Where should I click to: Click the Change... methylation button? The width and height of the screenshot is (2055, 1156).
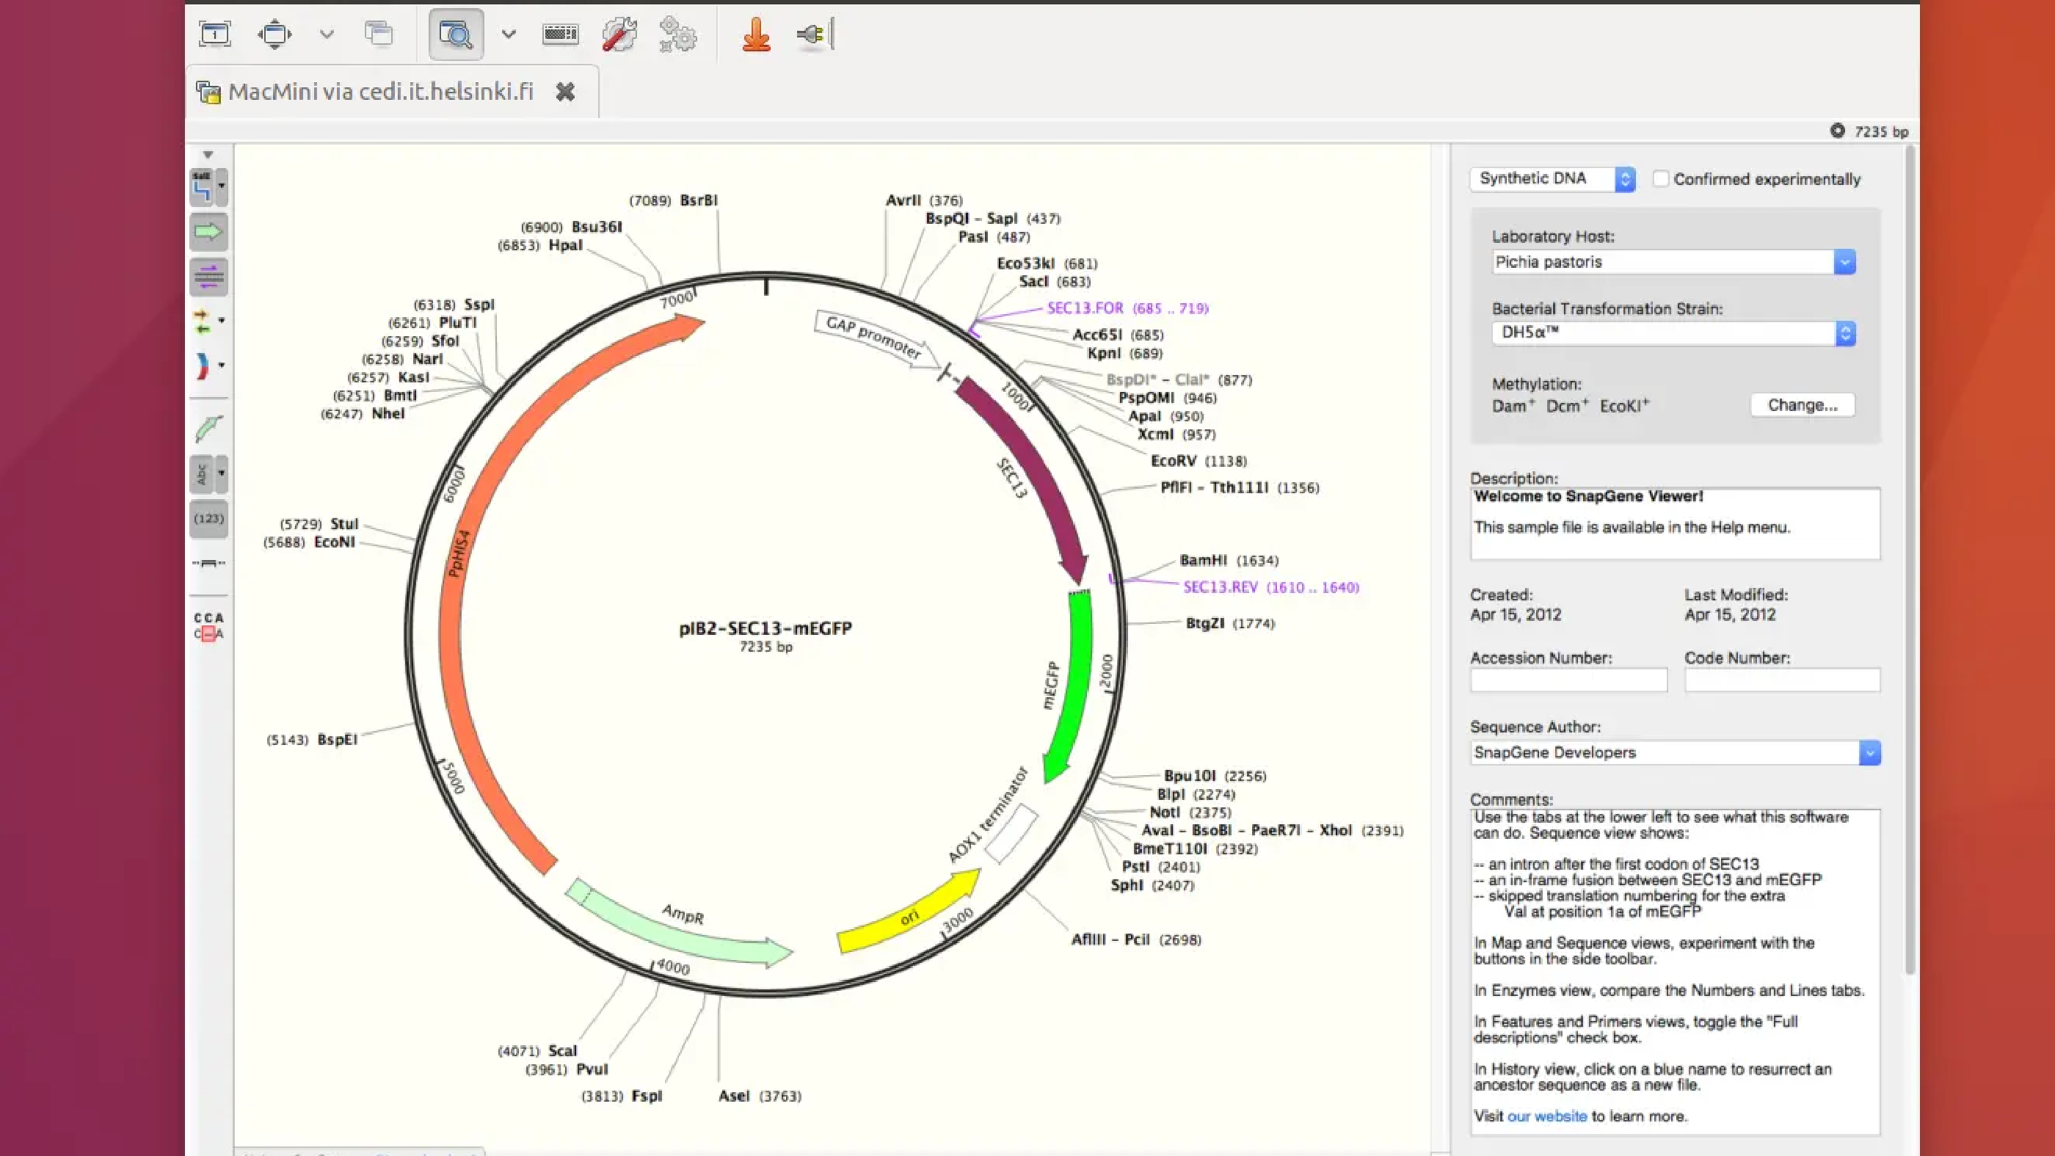[1802, 405]
